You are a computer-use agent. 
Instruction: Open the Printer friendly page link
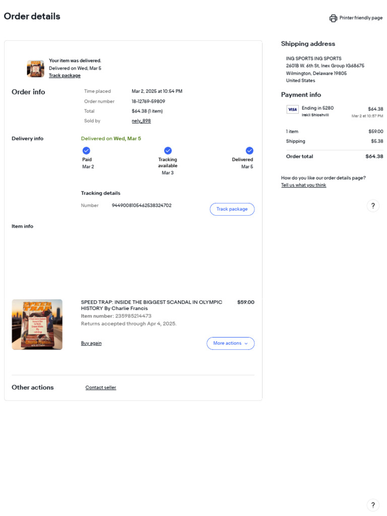coord(361,18)
